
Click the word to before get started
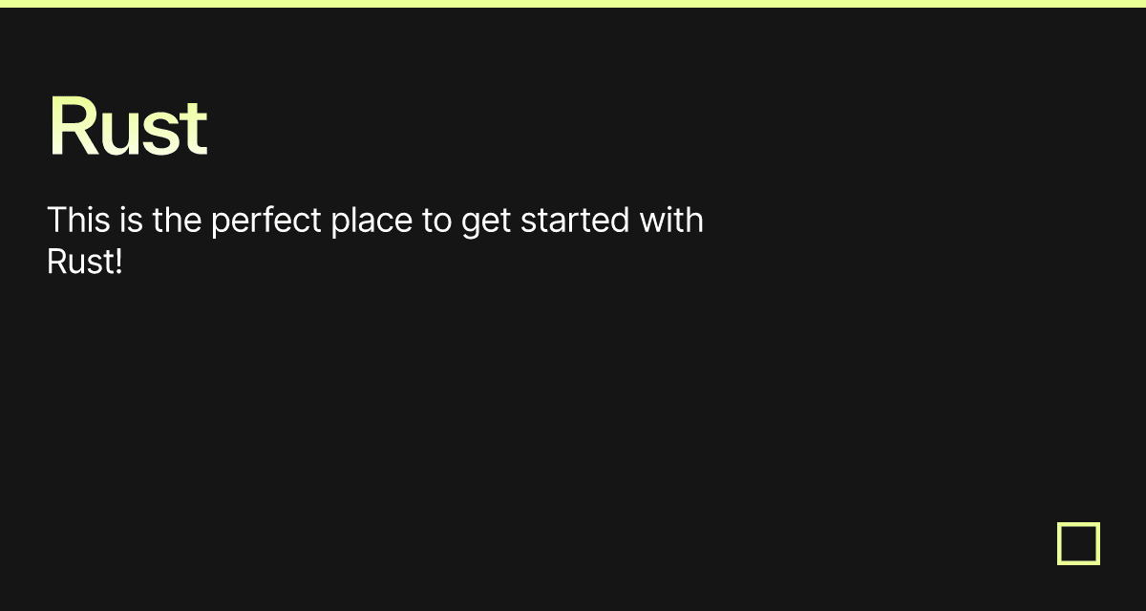coord(437,221)
